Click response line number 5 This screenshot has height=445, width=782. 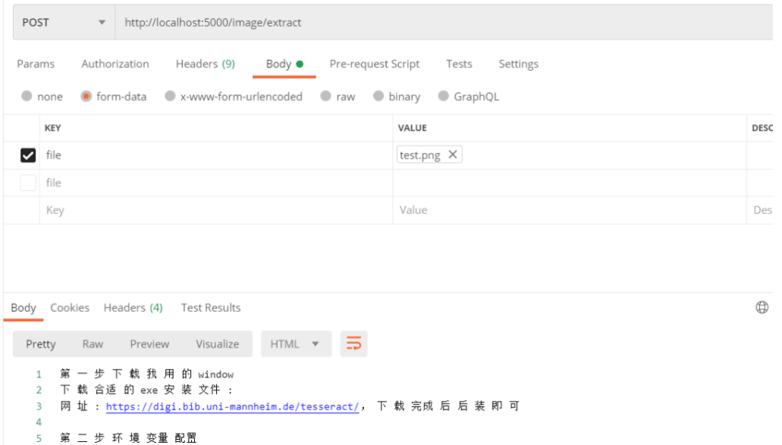38,438
